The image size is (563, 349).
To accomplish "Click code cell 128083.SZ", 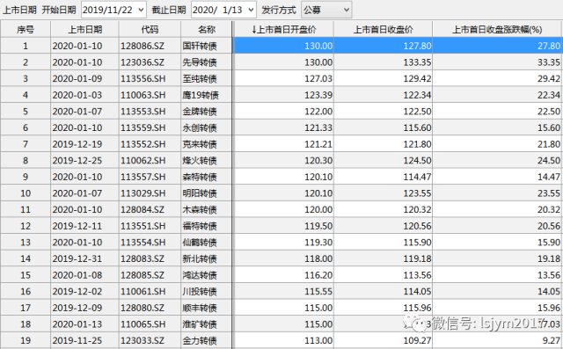I will (x=150, y=258).
